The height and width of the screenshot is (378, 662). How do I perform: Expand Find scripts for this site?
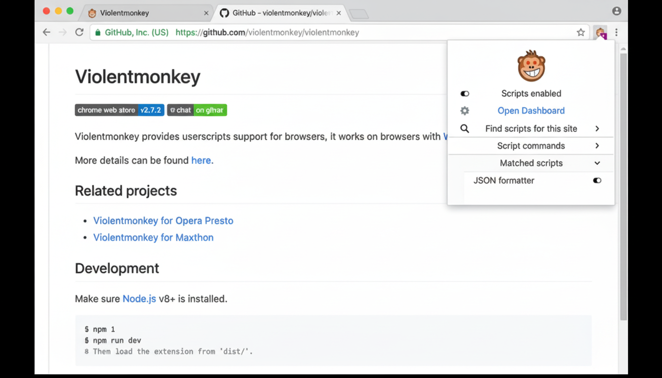(x=597, y=128)
